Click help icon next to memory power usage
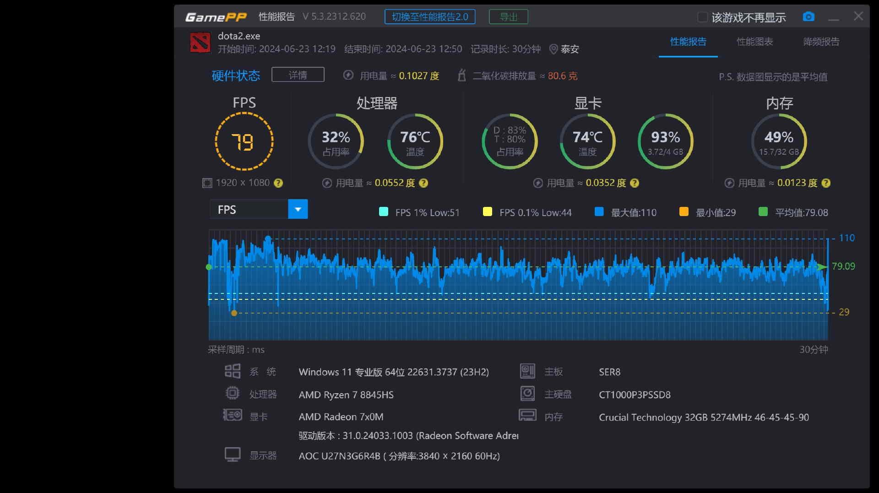879x493 pixels. 826,183
